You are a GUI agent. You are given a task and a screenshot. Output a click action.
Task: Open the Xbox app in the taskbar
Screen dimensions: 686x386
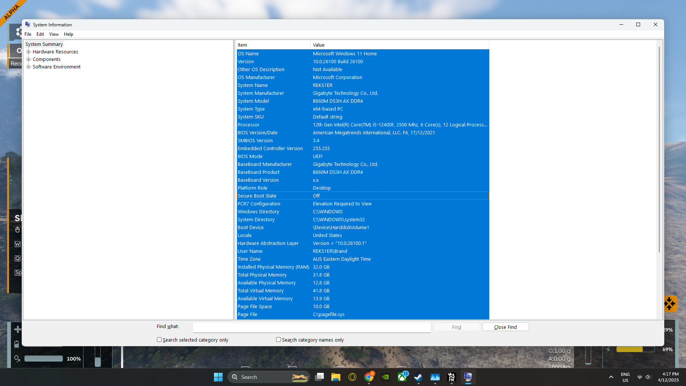[x=402, y=377]
